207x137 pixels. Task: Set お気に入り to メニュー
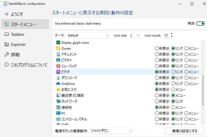coord(173,90)
